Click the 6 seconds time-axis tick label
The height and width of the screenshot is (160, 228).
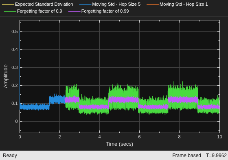(139, 137)
